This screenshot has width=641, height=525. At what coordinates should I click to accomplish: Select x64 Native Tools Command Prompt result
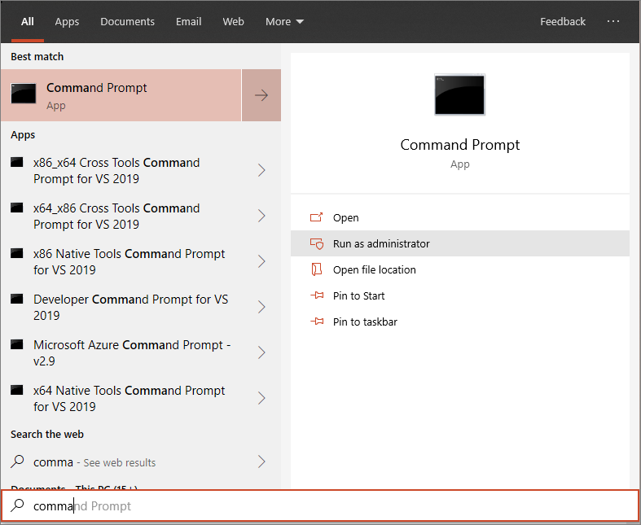click(x=129, y=398)
